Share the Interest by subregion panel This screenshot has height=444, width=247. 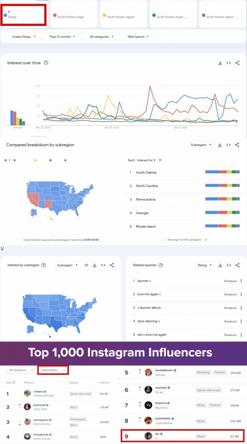point(112,265)
